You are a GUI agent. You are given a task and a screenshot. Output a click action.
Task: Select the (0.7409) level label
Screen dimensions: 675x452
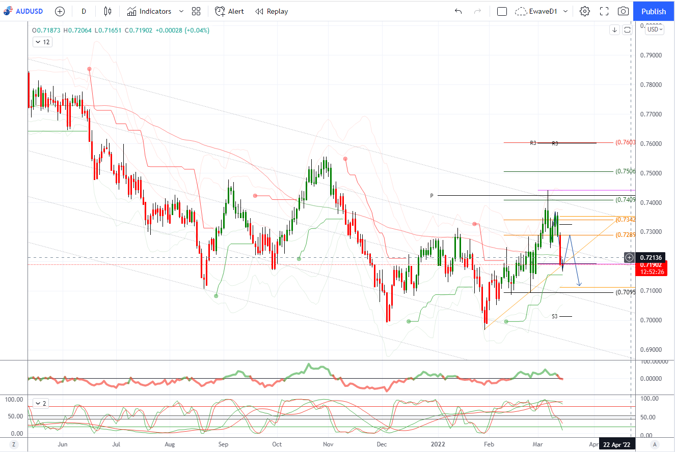(625, 200)
